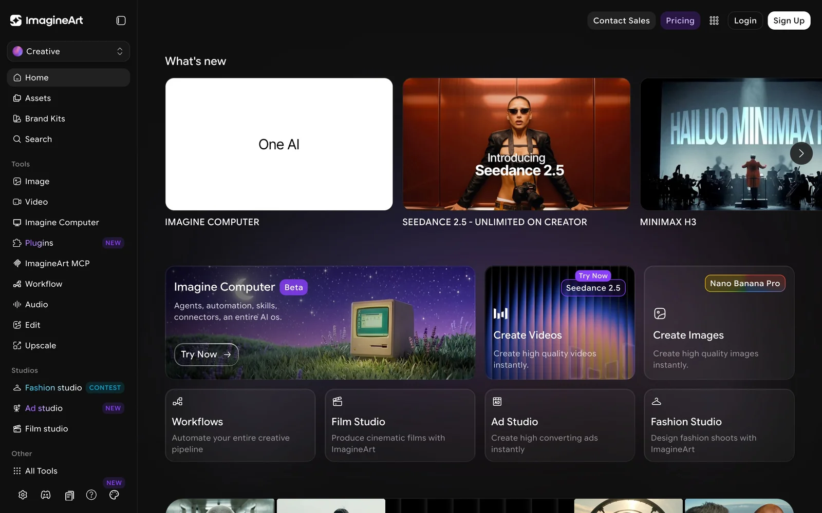Click the Seedance 2.5 badge on the Create Videos card
The width and height of the screenshot is (822, 513).
point(593,288)
